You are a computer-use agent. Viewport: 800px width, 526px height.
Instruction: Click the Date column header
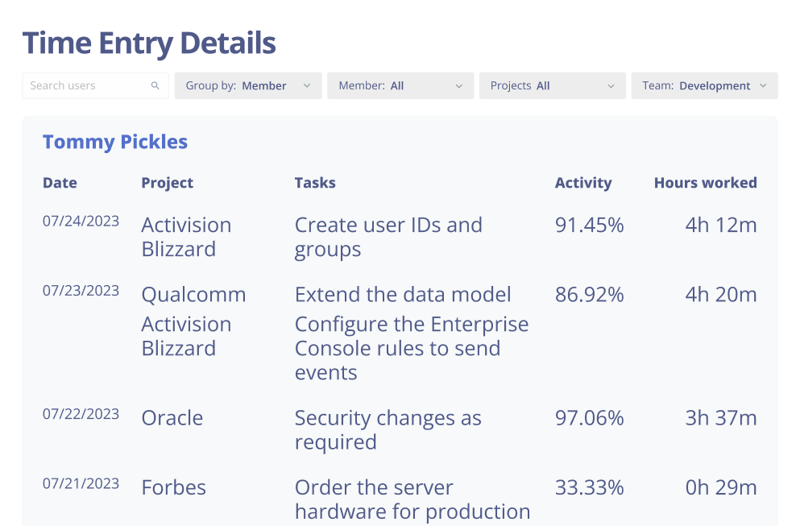coord(60,183)
